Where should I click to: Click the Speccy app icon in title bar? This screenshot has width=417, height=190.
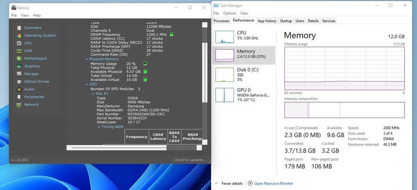click(x=14, y=7)
